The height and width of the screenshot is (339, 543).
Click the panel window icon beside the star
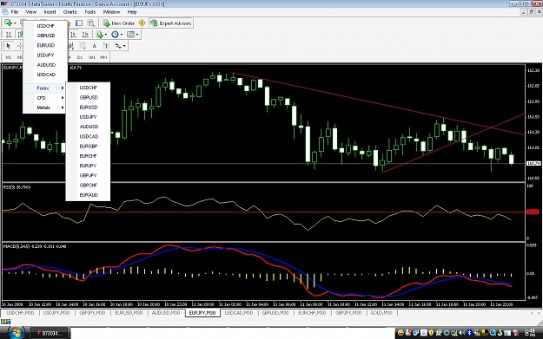pyautogui.click(x=79, y=23)
